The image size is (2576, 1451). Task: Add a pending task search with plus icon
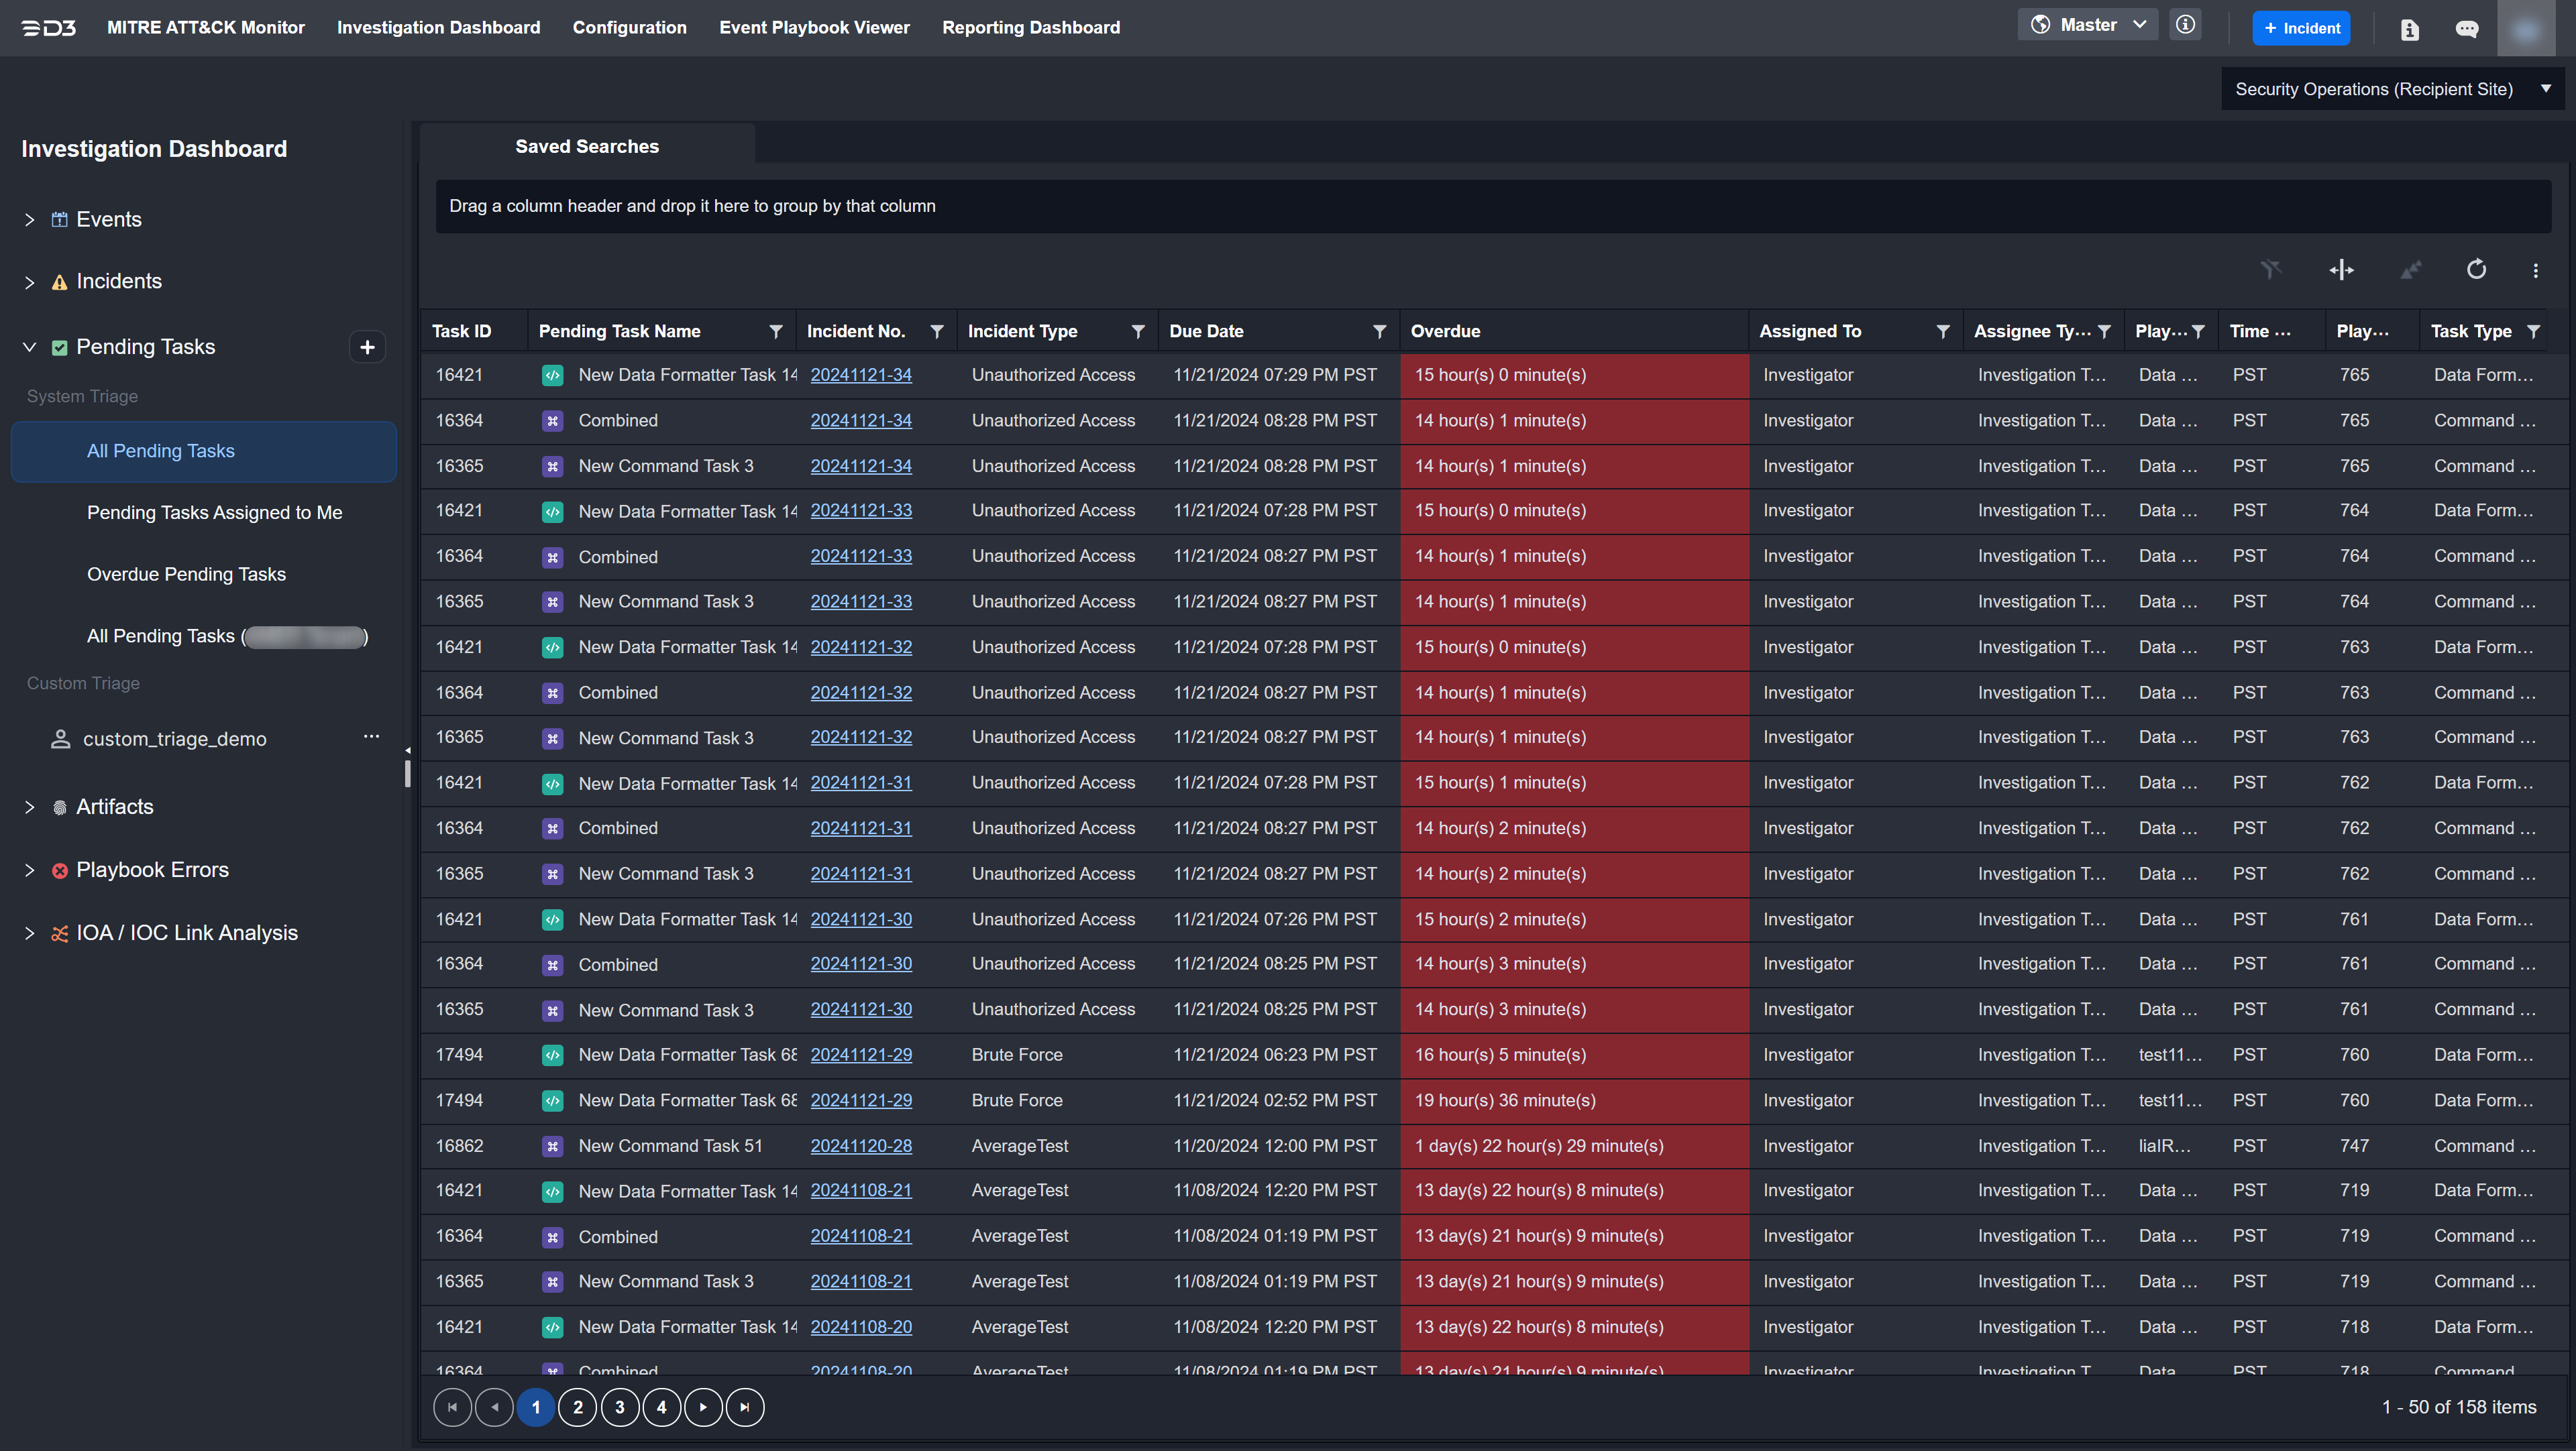point(367,347)
